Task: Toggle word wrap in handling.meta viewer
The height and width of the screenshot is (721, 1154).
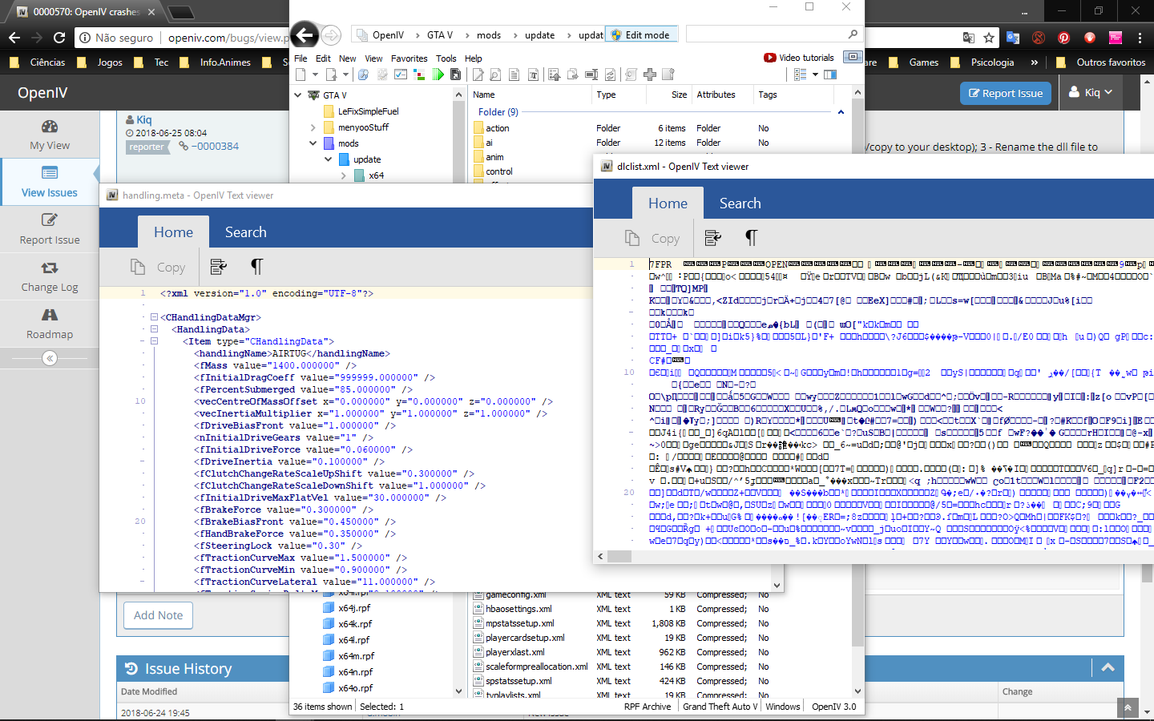Action: [218, 267]
